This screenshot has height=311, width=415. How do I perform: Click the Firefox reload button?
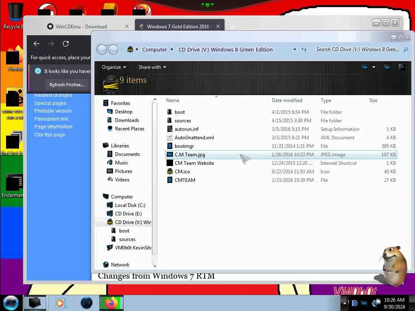pos(66,44)
